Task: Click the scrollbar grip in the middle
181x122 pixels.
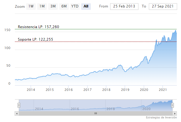Action: 96,114
